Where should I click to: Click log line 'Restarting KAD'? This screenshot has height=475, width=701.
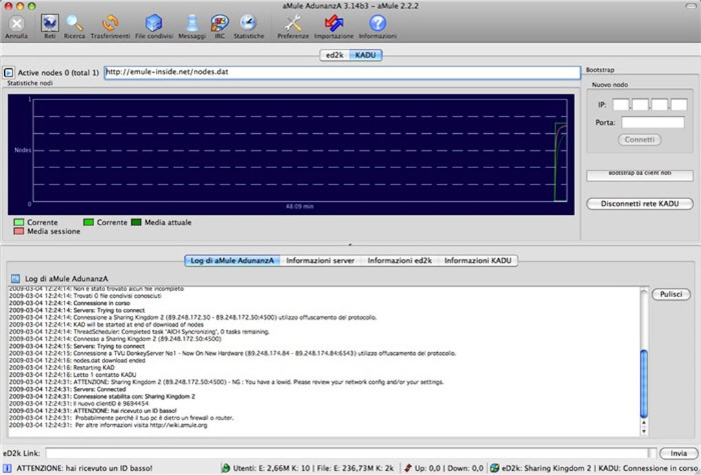62,367
